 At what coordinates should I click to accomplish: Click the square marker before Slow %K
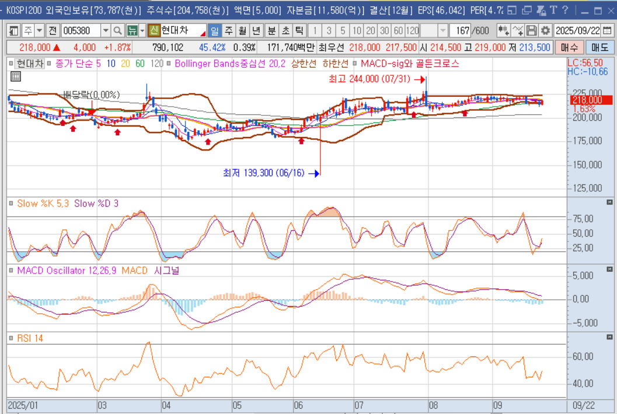(11, 204)
